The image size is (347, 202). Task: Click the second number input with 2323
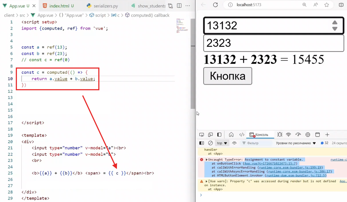pyautogui.click(x=273, y=43)
